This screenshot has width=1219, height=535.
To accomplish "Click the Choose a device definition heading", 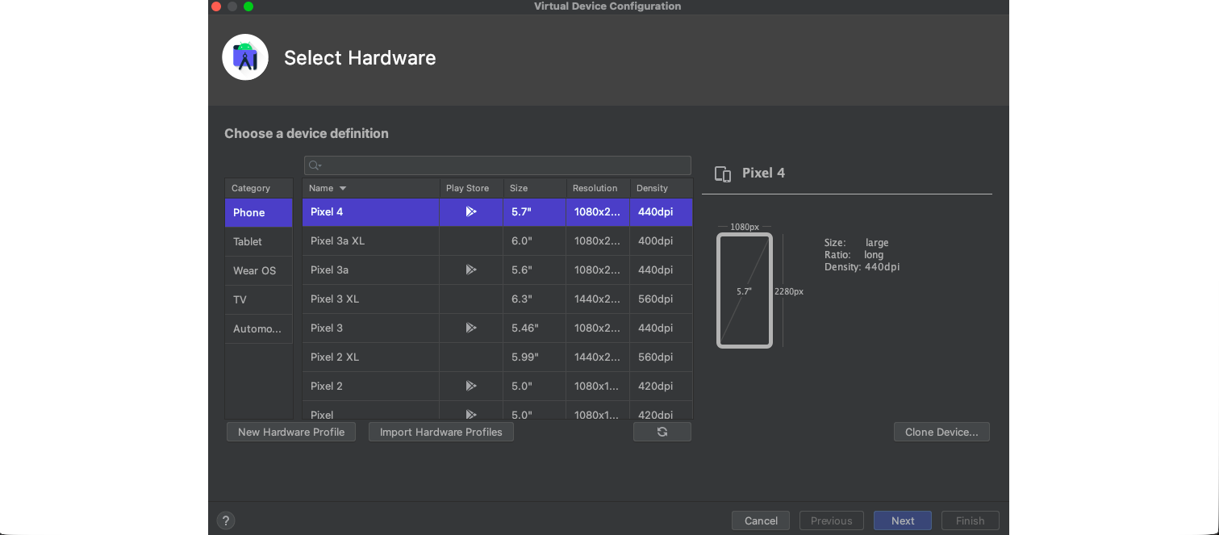I will pos(307,133).
